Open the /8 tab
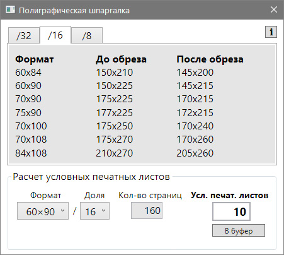 coord(87,35)
